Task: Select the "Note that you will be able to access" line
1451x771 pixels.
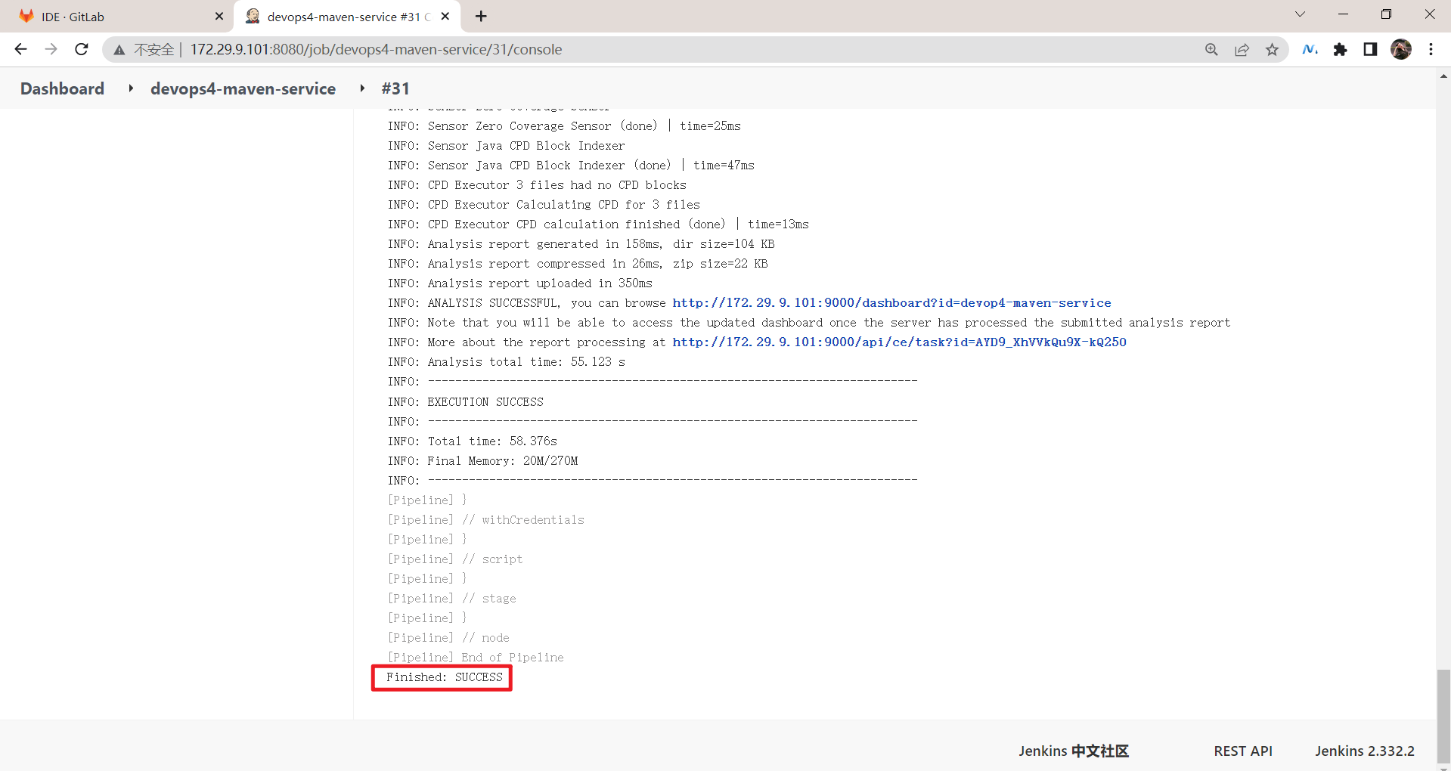Action: 809,322
